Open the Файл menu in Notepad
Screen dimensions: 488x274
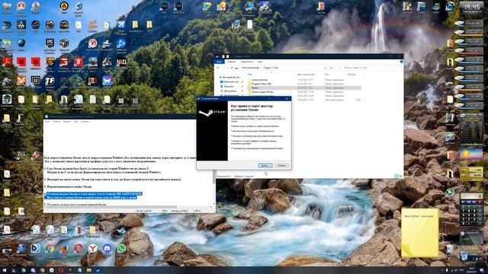point(47,122)
